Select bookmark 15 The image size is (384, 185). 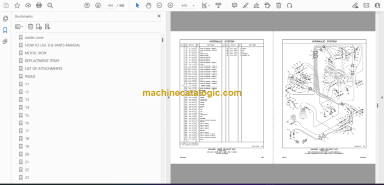point(26,115)
